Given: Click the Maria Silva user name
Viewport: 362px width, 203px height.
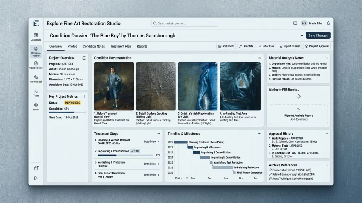Looking at the screenshot, I should pyautogui.click(x=316, y=23).
